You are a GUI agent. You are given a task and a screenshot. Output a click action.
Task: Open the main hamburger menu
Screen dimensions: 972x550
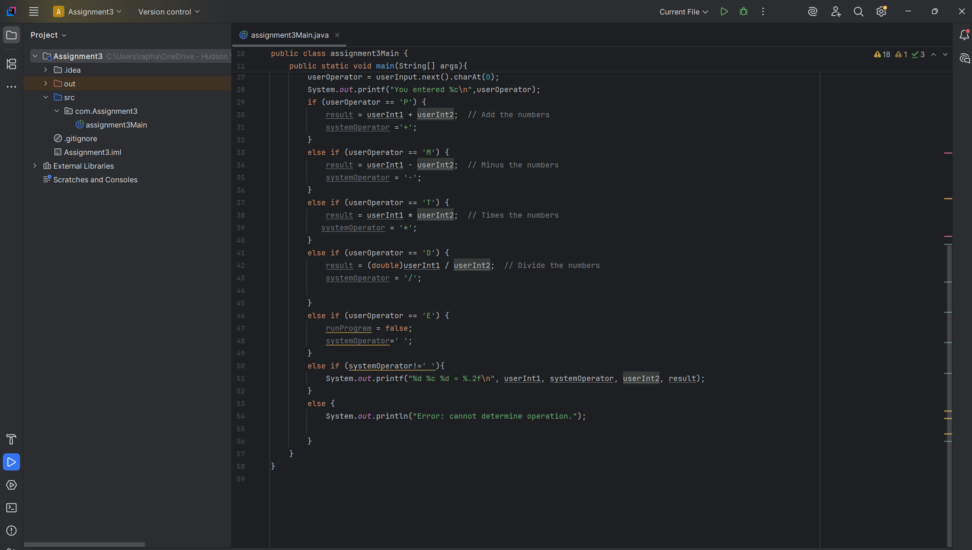coord(34,12)
